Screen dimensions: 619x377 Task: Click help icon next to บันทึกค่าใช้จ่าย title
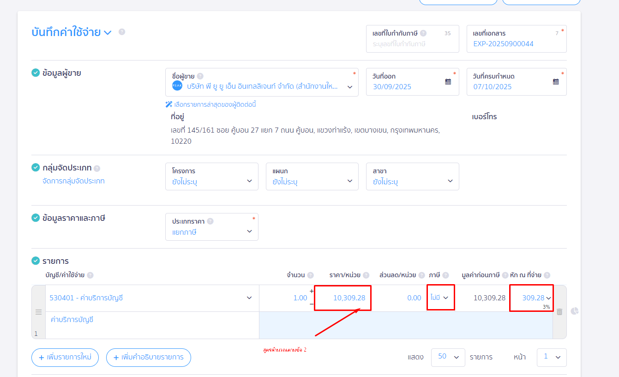122,32
